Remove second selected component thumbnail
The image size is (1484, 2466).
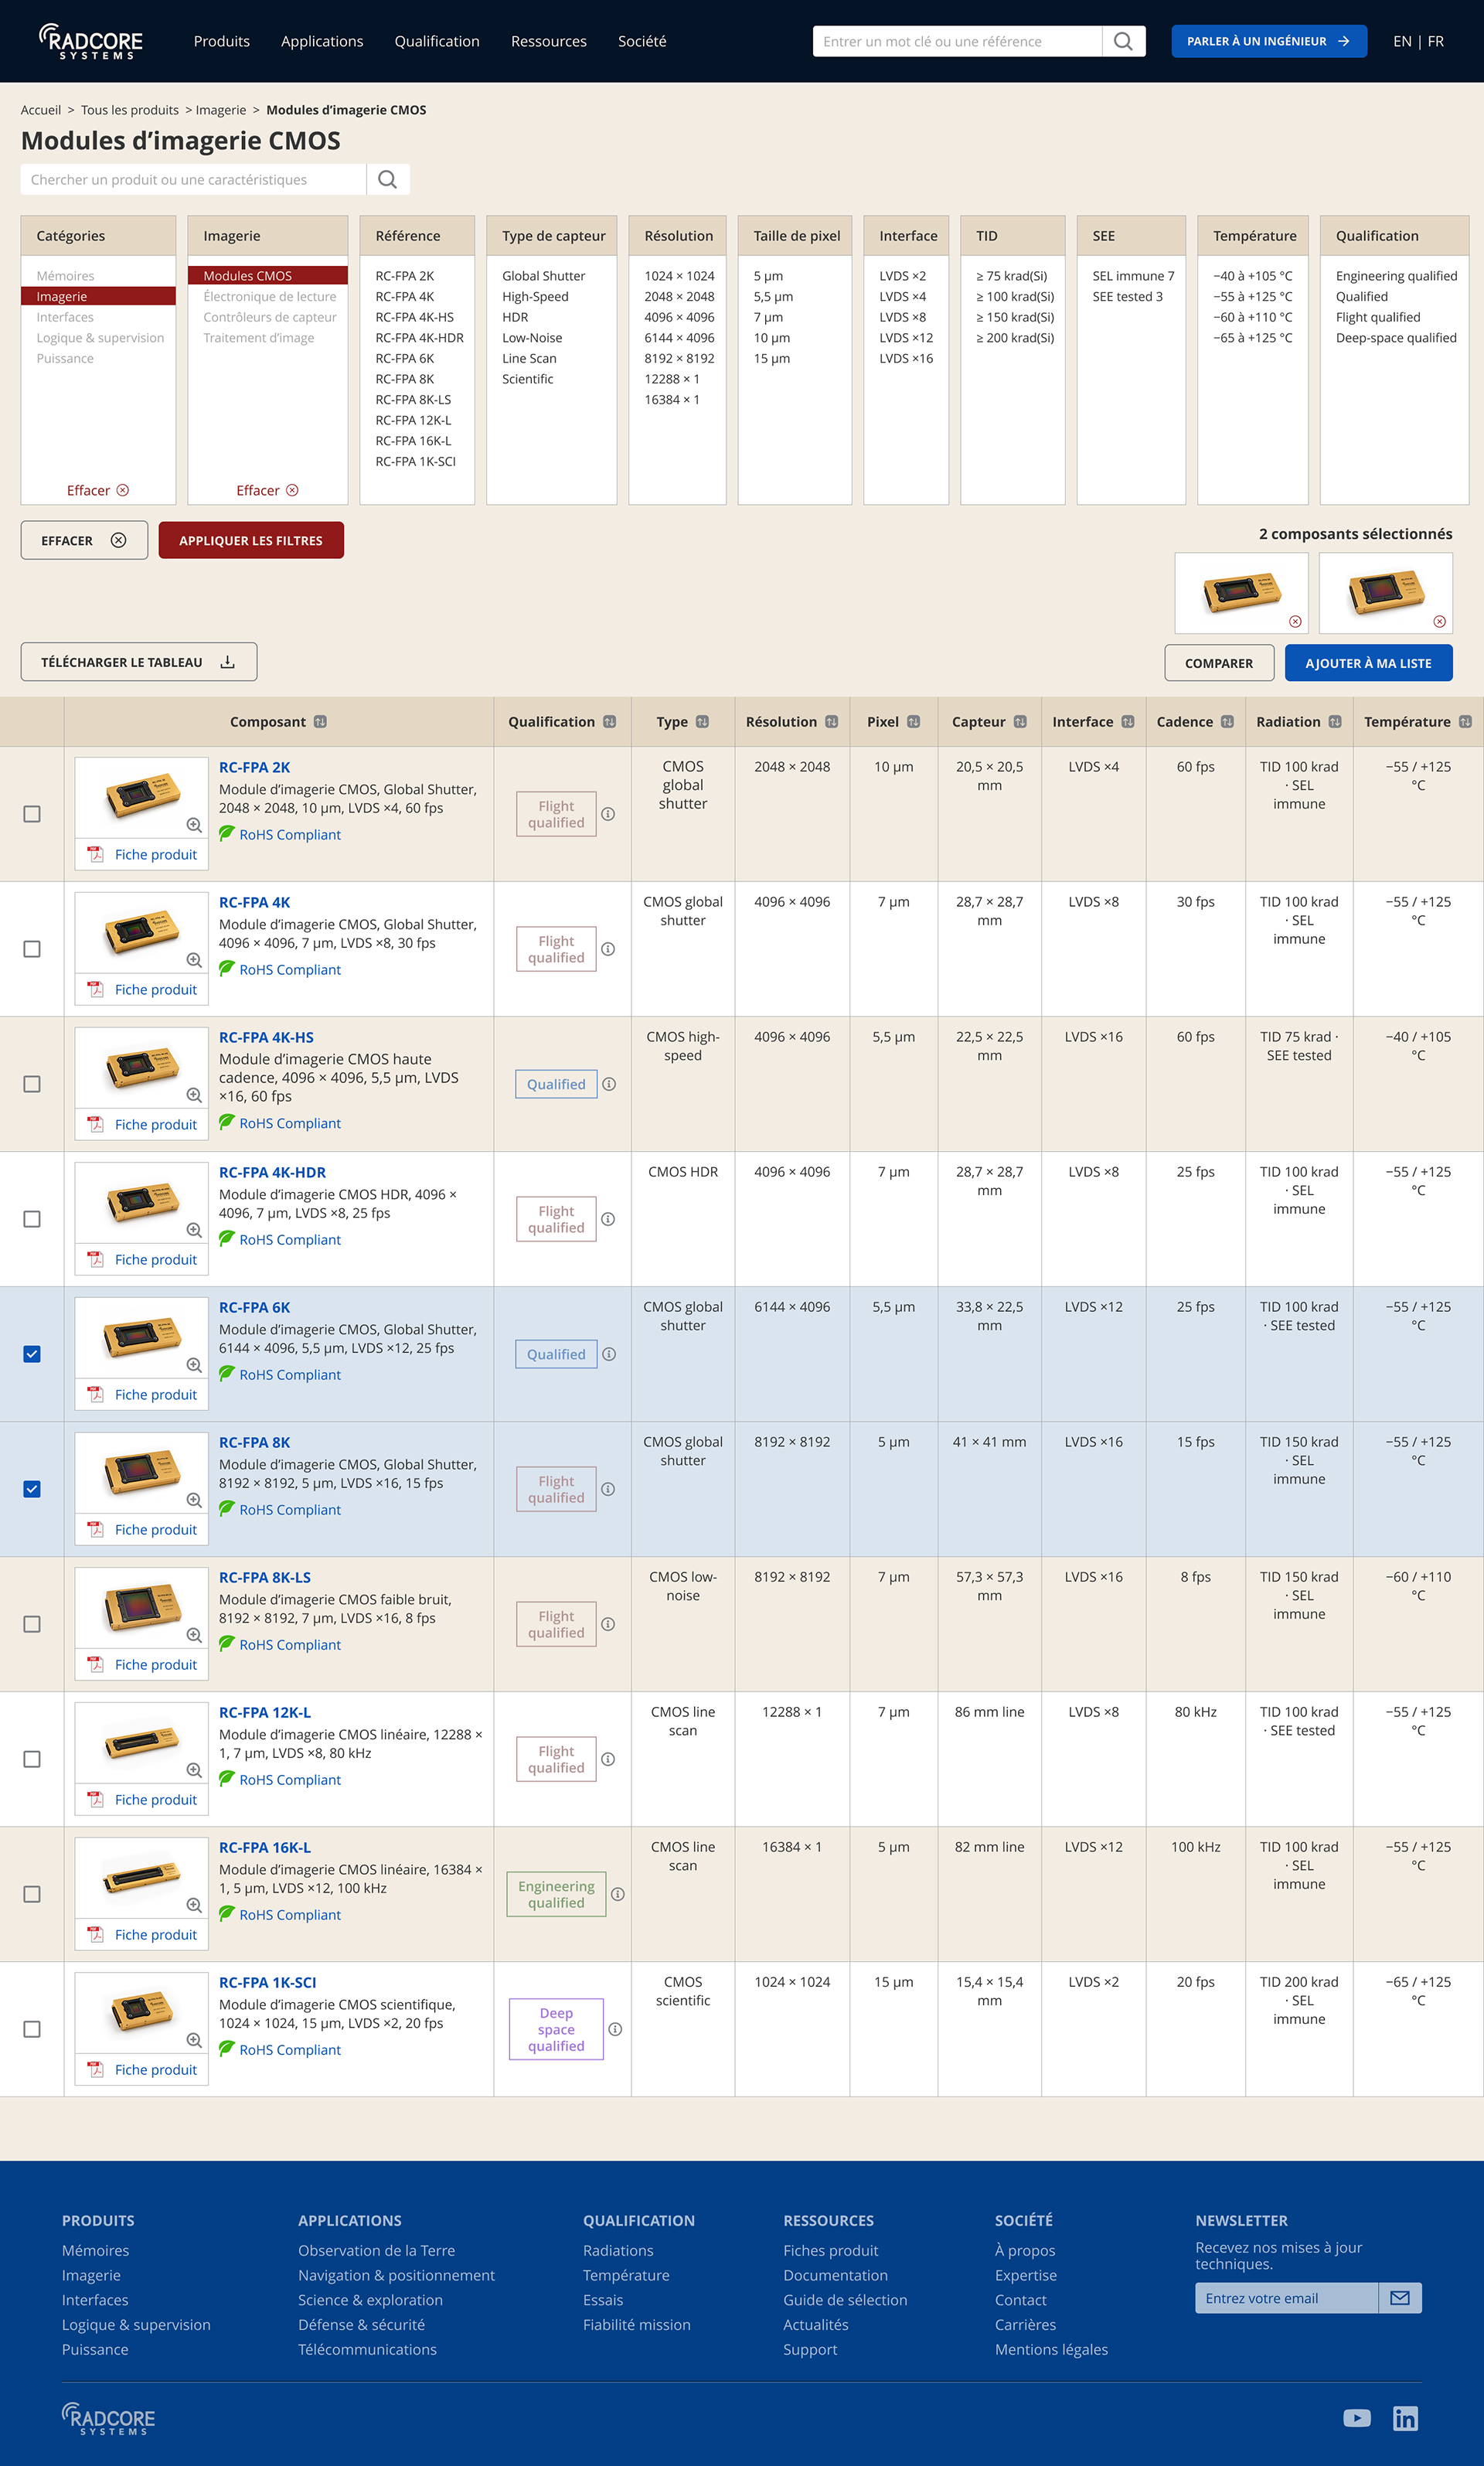click(x=1439, y=621)
